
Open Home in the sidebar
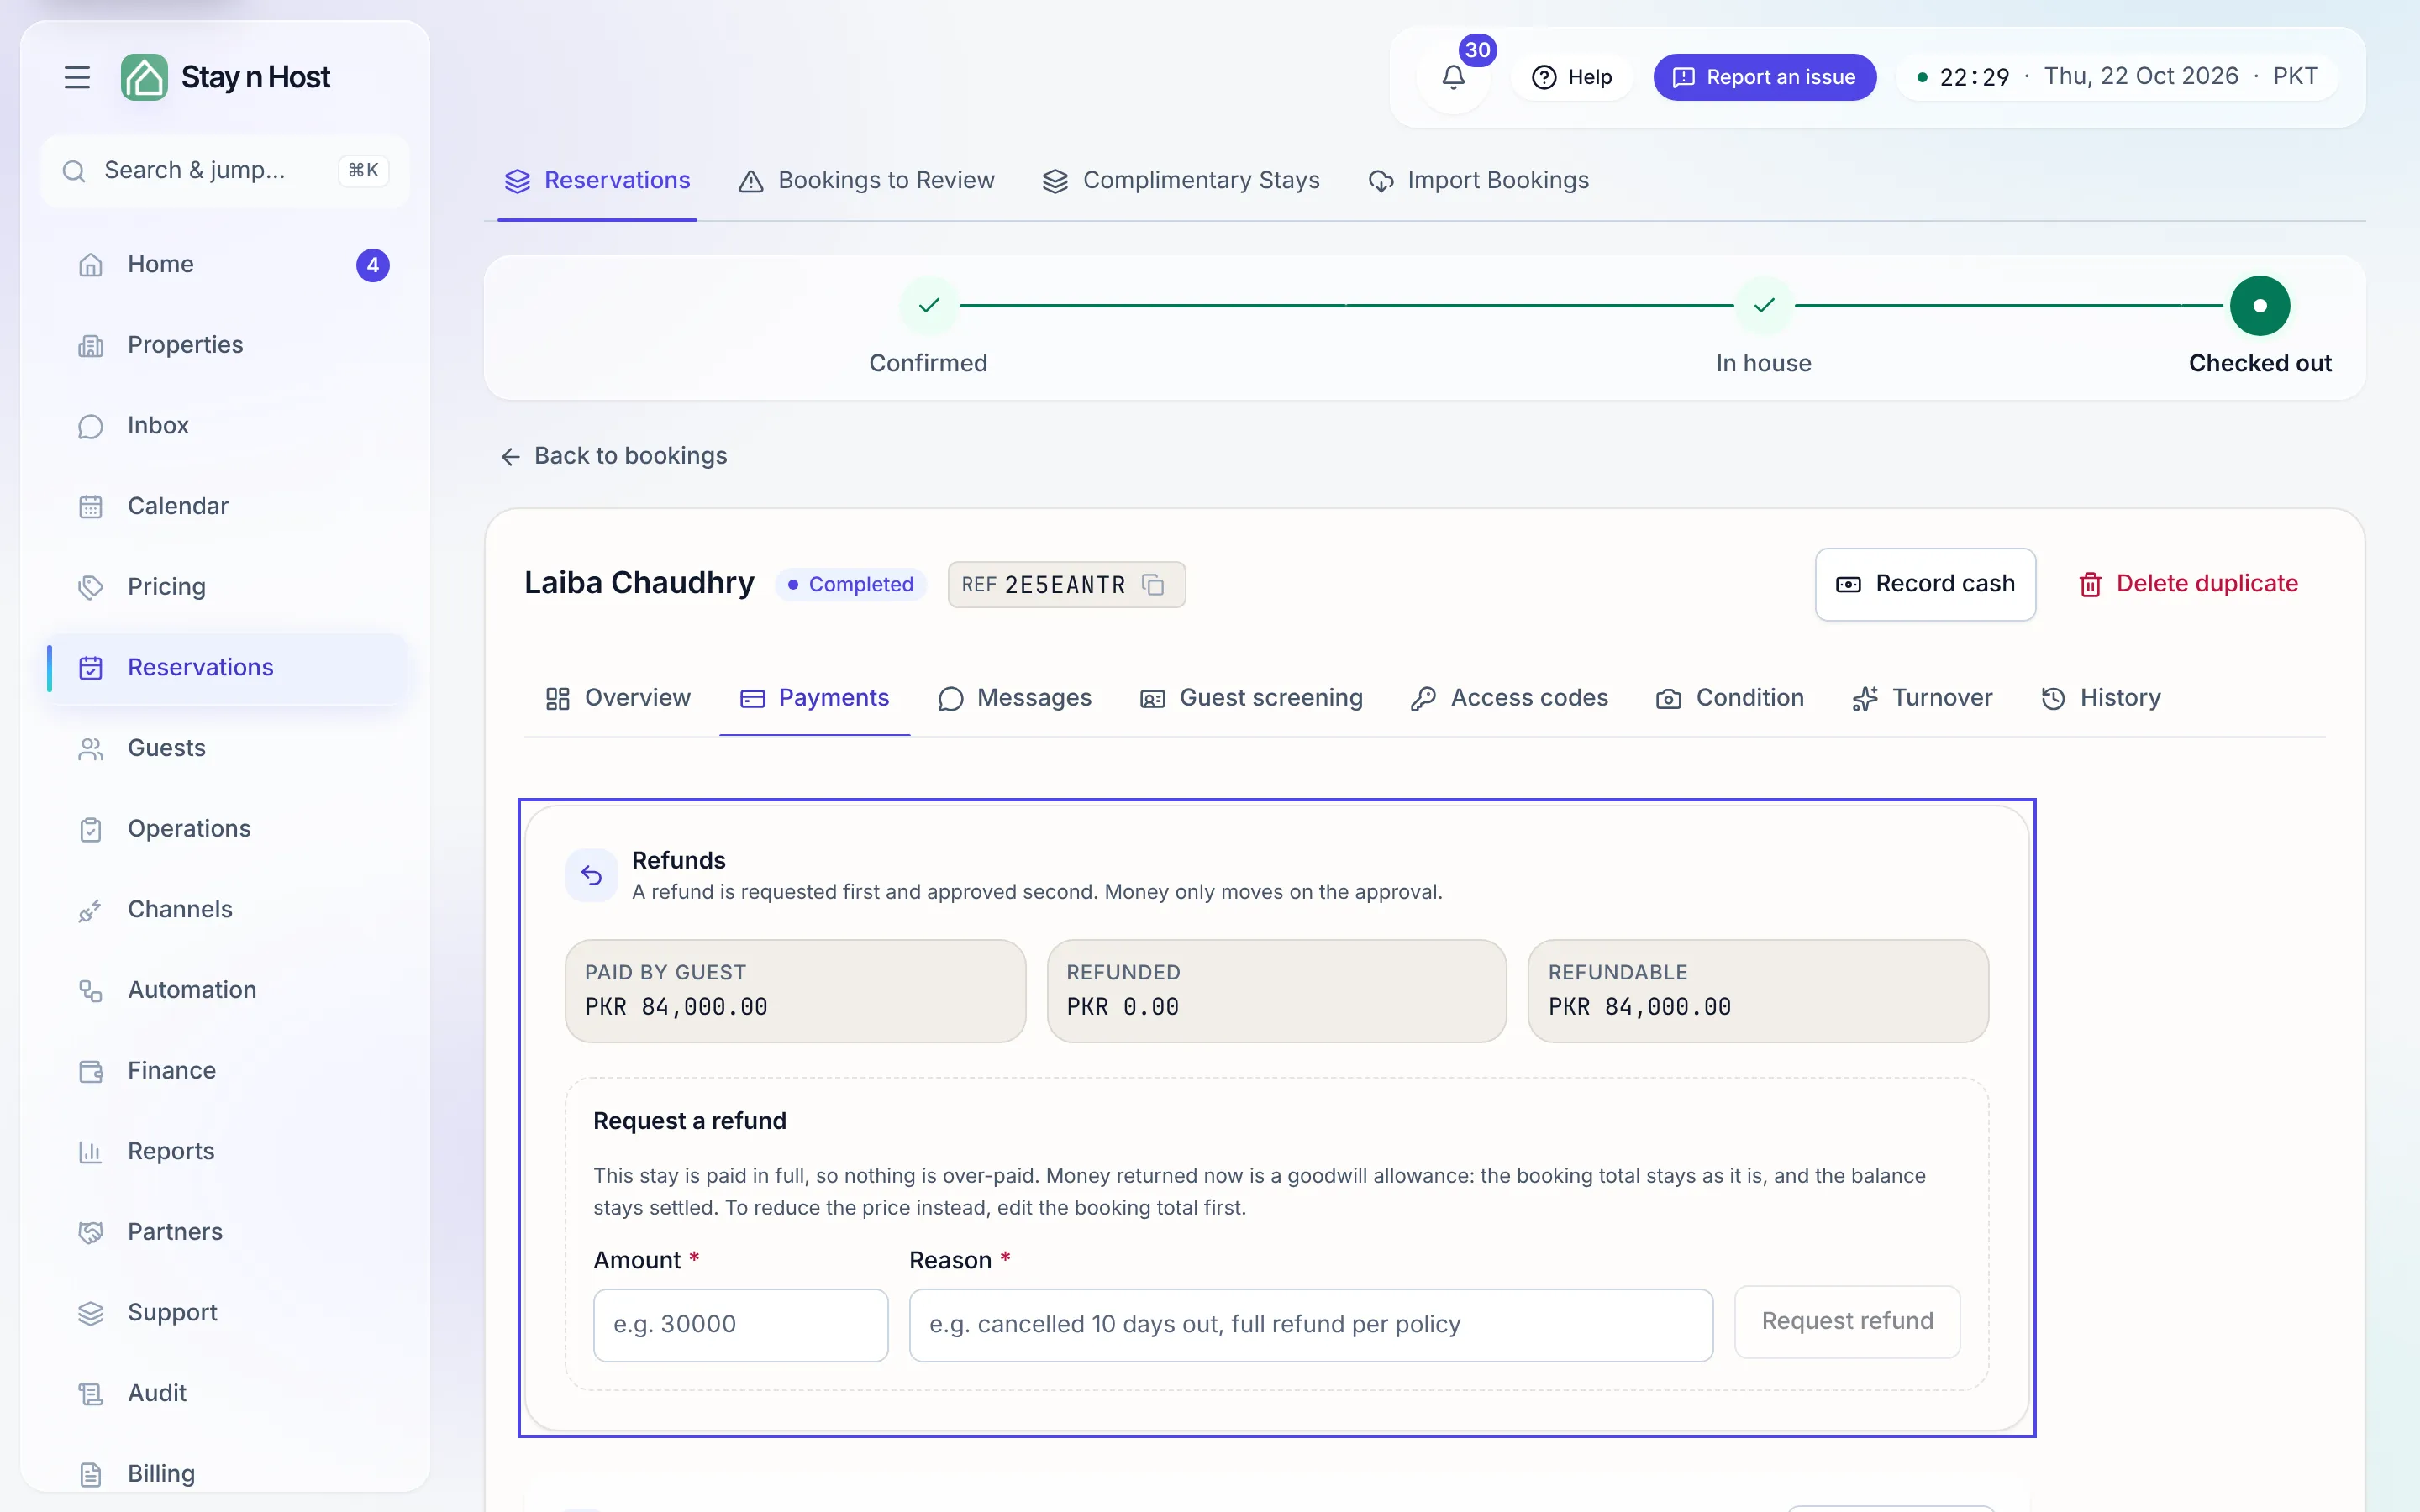[227, 264]
